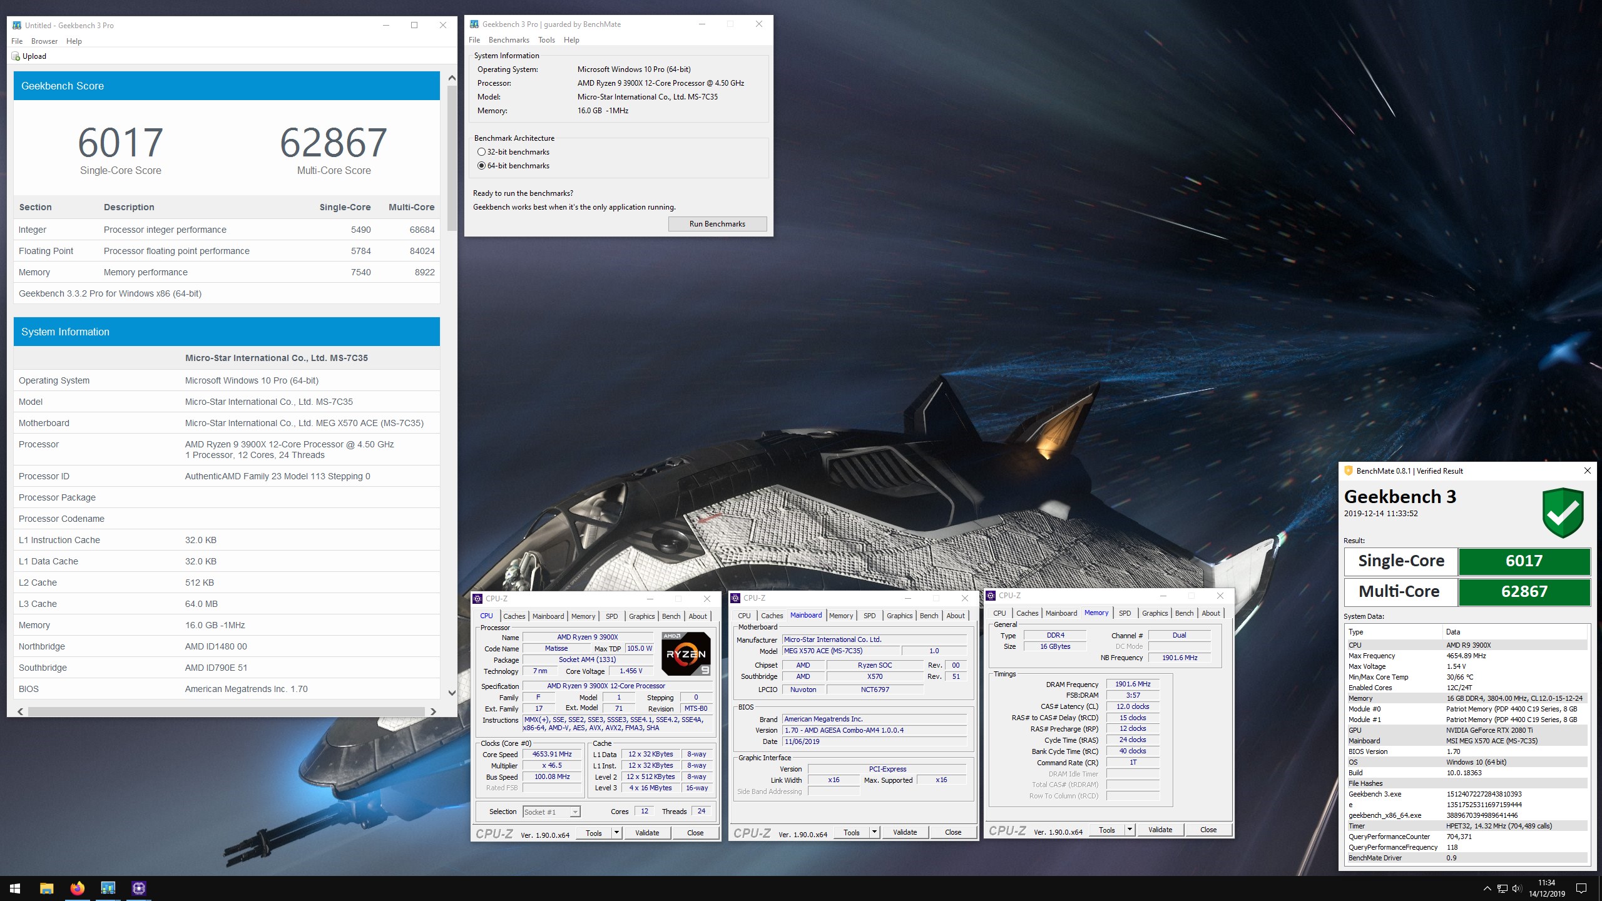Image resolution: width=1602 pixels, height=901 pixels.
Task: Click BIOS Version field in Mainboard CPU-Z
Action: click(874, 730)
